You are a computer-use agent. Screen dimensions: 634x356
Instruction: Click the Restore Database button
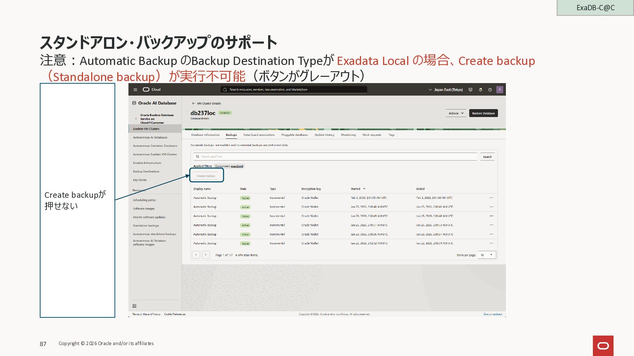[483, 113]
